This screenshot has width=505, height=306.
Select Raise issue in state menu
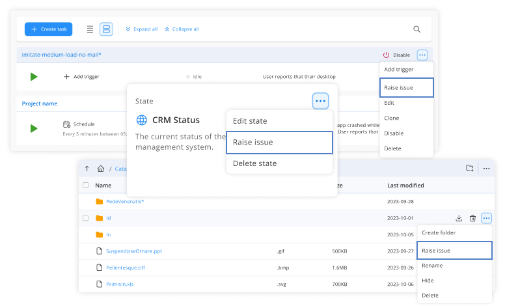(x=279, y=142)
